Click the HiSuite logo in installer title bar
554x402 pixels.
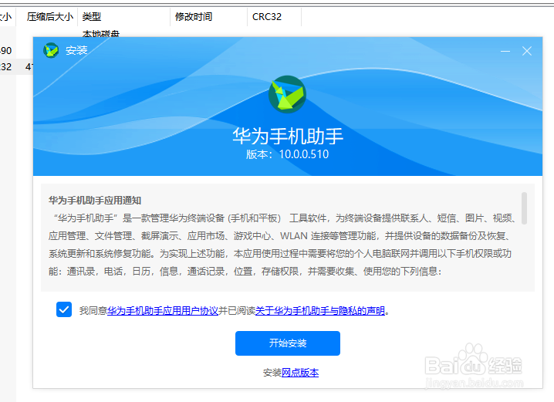[x=51, y=50]
